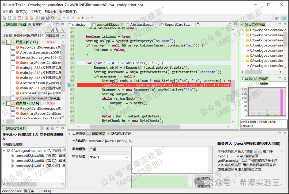Click the red 严重 legend swatch
The height and width of the screenshot is (194, 289).
[242, 122]
